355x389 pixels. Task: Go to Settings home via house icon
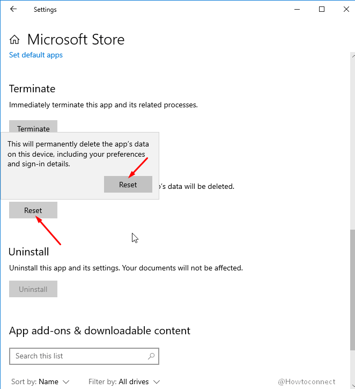14,40
